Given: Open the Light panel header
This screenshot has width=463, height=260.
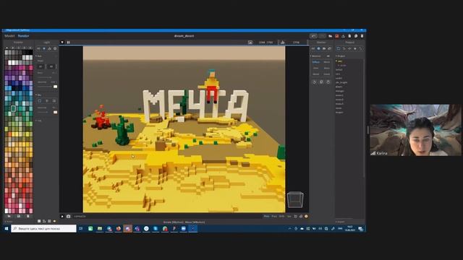Looking at the screenshot, I should pos(46,43).
